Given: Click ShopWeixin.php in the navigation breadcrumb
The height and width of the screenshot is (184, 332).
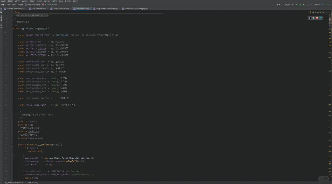Looking at the screenshot, I should pos(33,5).
